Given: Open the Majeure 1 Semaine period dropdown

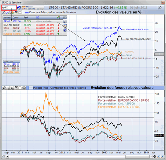Looking at the screenshot, I should 33,8.
